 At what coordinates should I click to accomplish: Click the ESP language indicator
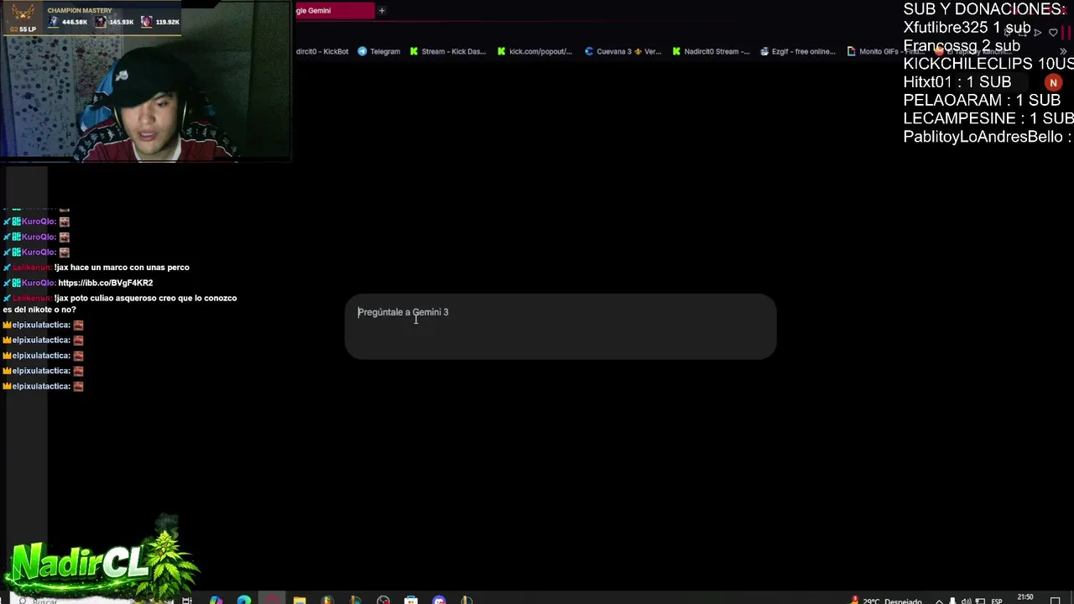coord(997,601)
